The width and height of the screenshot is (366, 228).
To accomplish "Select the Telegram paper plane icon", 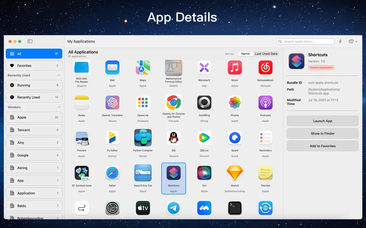I will point(173,208).
